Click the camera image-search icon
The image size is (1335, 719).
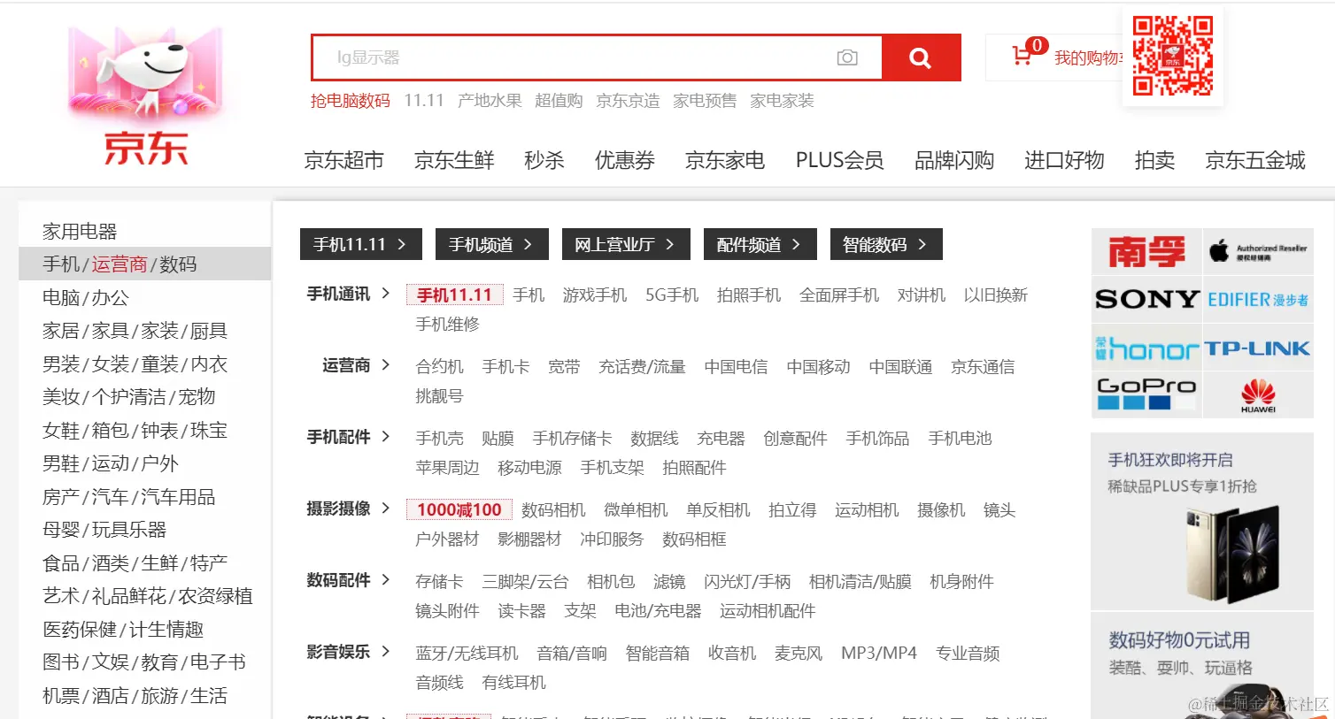coord(847,57)
